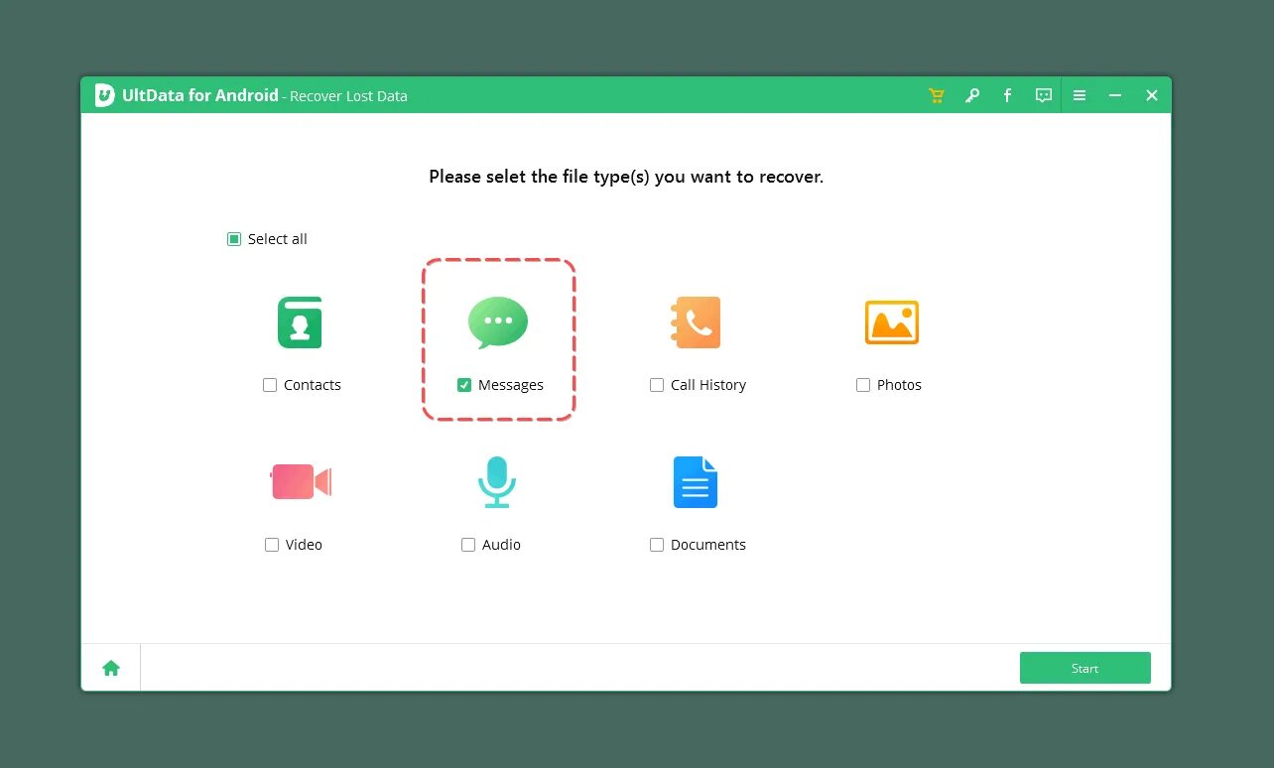Click the Facebook icon in title bar
This screenshot has height=768, width=1274.
pos(1007,95)
